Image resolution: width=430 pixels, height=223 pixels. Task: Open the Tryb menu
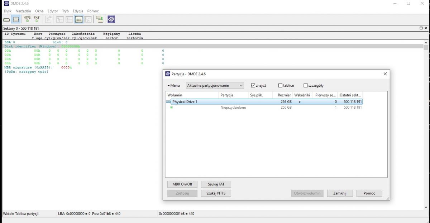(x=65, y=11)
